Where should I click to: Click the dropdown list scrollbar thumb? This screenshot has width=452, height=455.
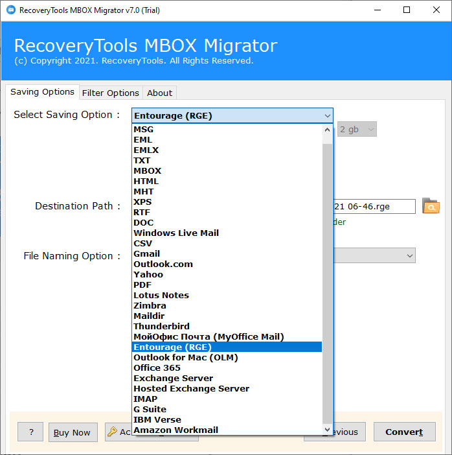[327, 284]
